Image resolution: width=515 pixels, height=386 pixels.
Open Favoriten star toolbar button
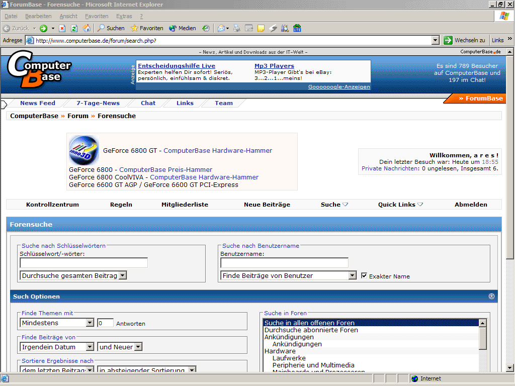click(x=147, y=28)
